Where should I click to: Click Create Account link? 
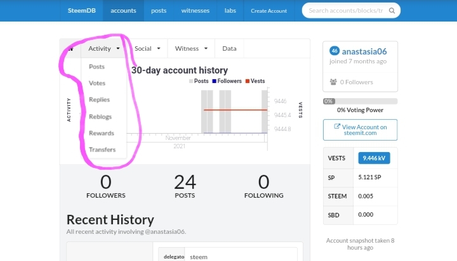tap(268, 11)
